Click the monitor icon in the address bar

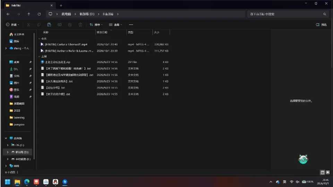click(50, 14)
